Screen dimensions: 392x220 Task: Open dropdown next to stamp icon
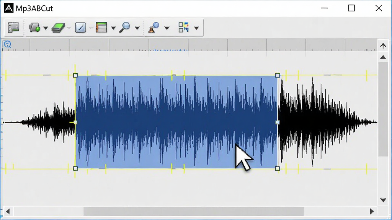167,28
